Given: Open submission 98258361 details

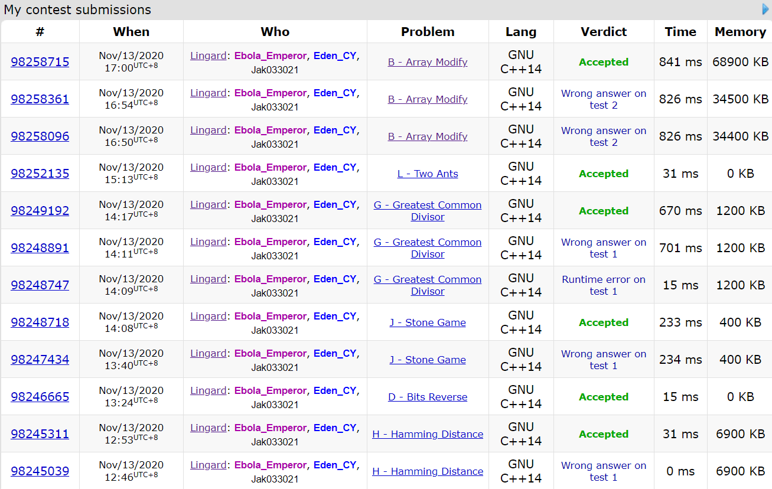Looking at the screenshot, I should click(40, 99).
